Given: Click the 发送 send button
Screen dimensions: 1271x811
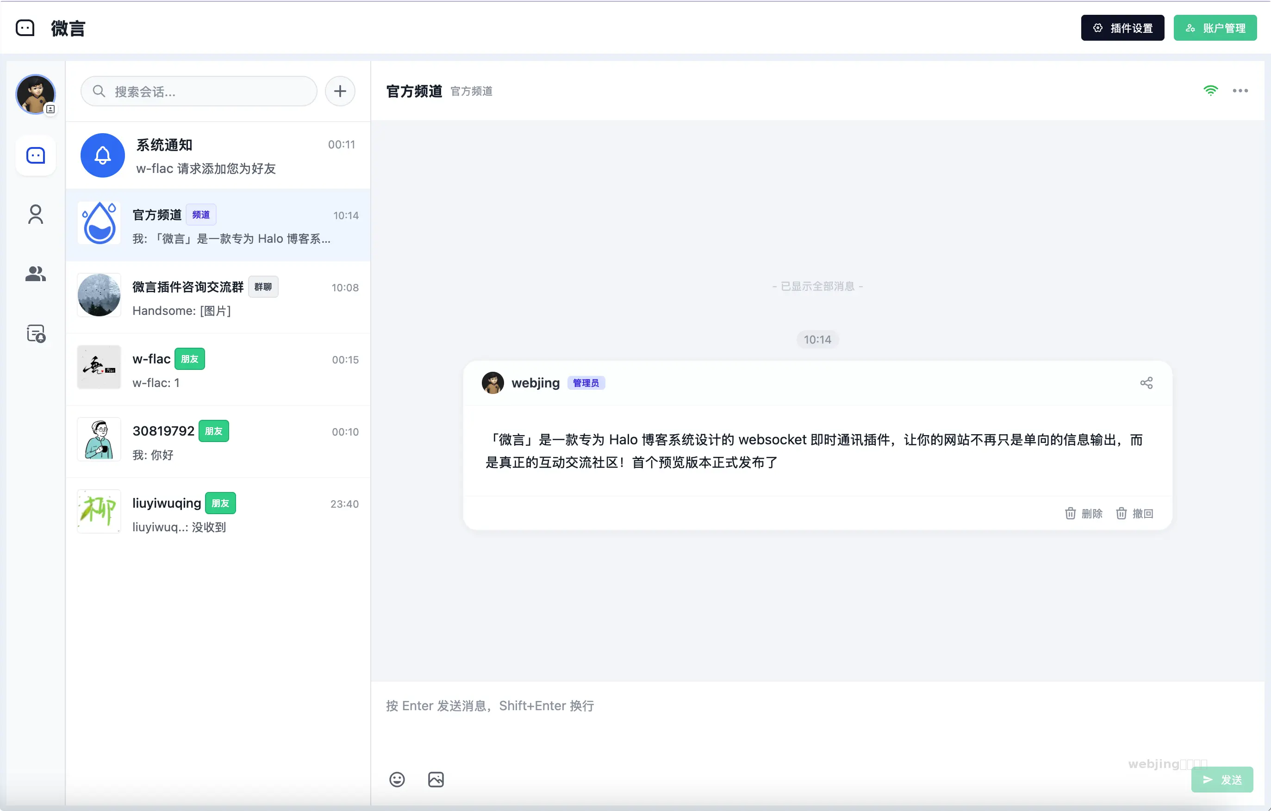Looking at the screenshot, I should click(x=1221, y=780).
